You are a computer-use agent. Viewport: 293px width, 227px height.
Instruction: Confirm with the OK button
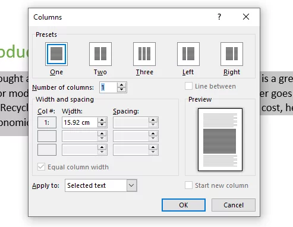[x=184, y=205]
